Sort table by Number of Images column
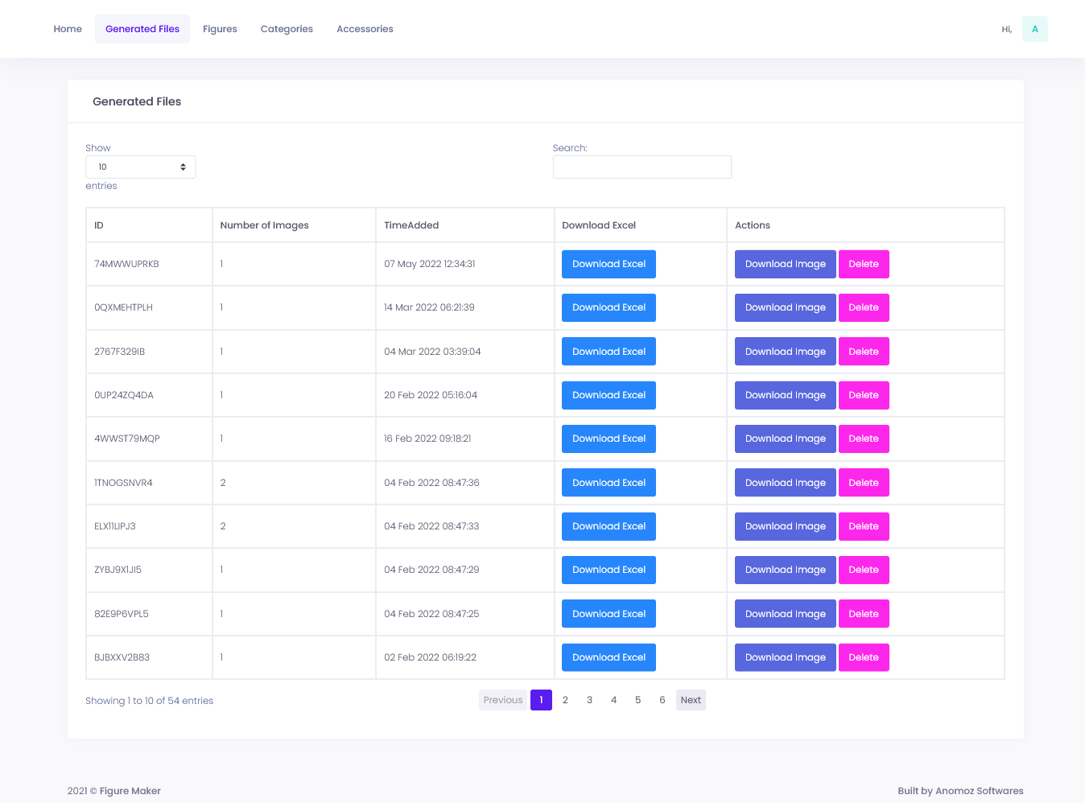Viewport: 1085px width, 803px height. coord(264,225)
